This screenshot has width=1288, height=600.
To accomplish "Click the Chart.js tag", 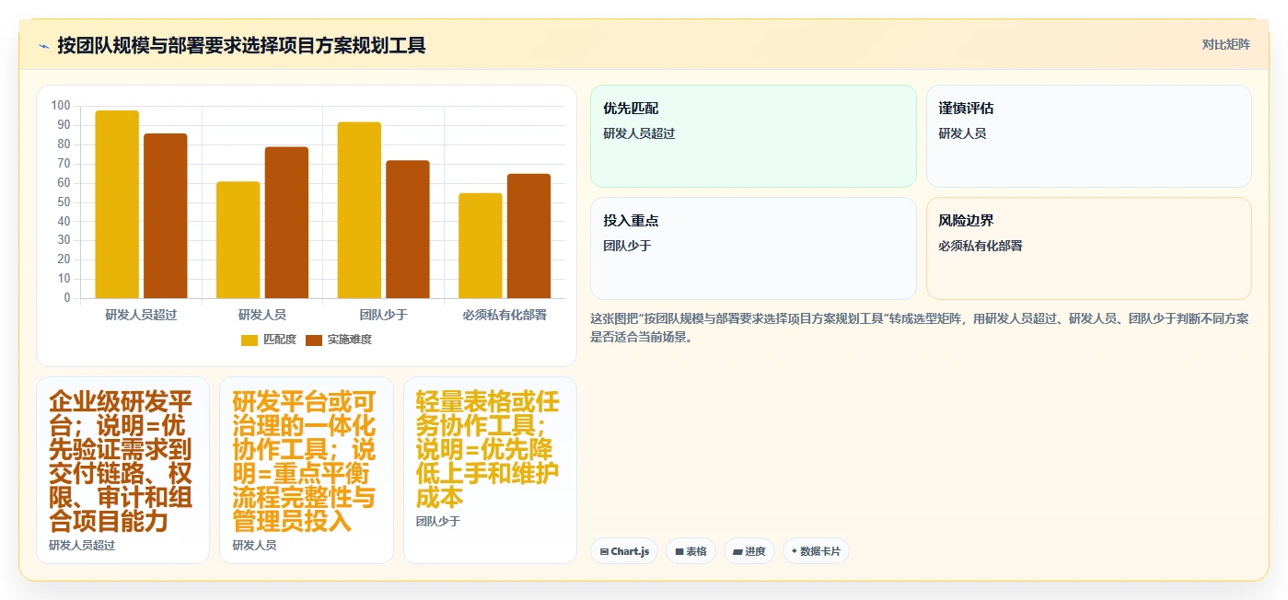I will 624,551.
